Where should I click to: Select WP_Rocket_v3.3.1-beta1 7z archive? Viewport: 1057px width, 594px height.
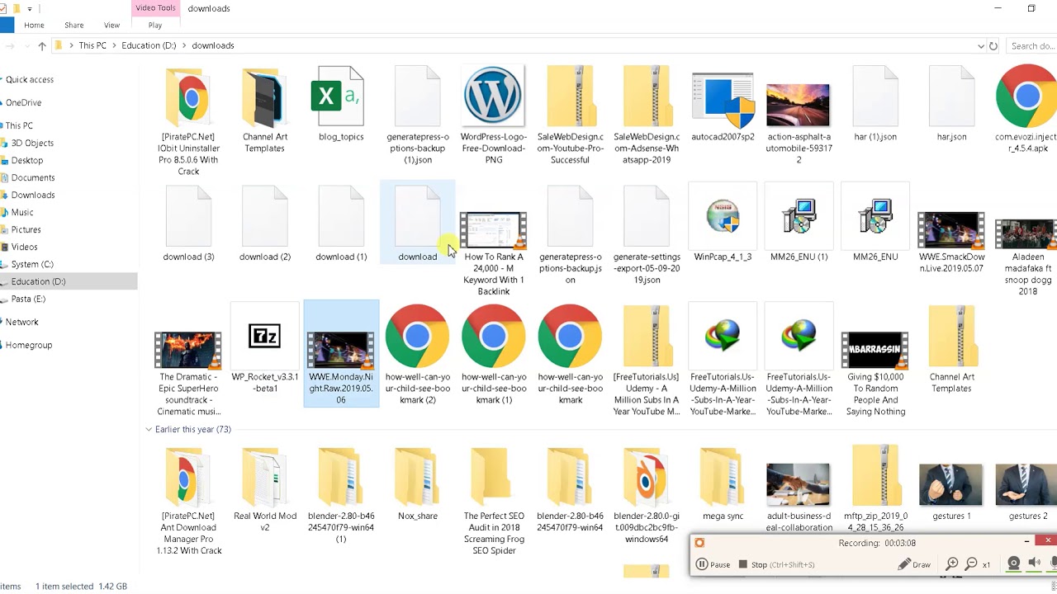(x=265, y=349)
